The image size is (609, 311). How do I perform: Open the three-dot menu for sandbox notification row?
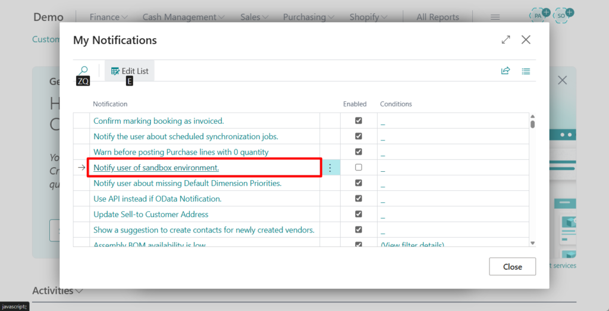[x=330, y=168]
